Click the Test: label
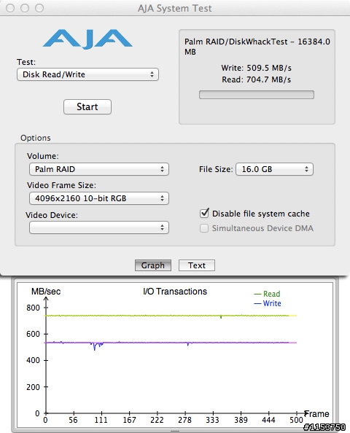 click(x=26, y=62)
